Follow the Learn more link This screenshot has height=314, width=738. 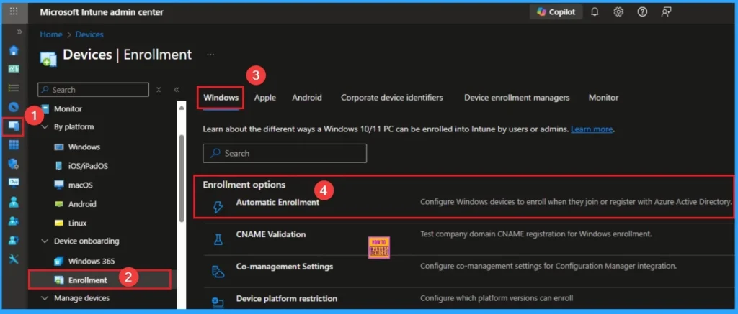tap(592, 129)
